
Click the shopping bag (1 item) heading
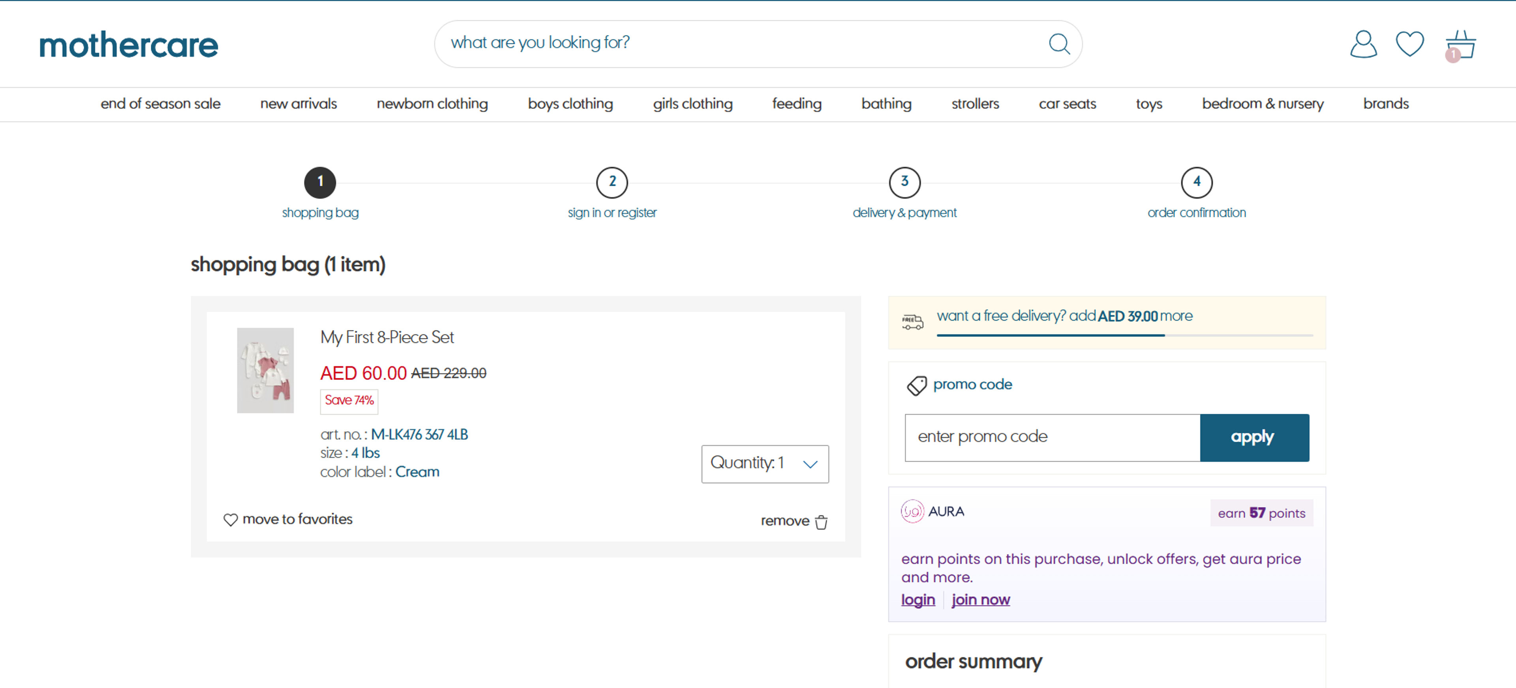pos(288,265)
